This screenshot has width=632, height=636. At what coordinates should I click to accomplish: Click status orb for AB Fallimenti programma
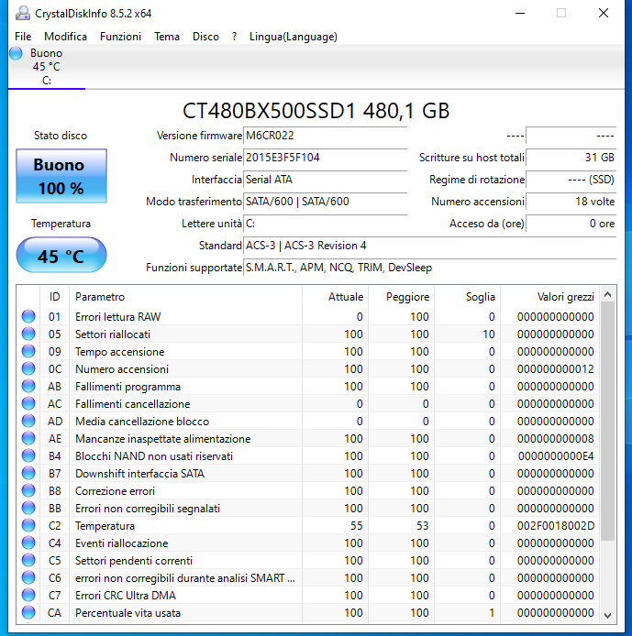28,386
